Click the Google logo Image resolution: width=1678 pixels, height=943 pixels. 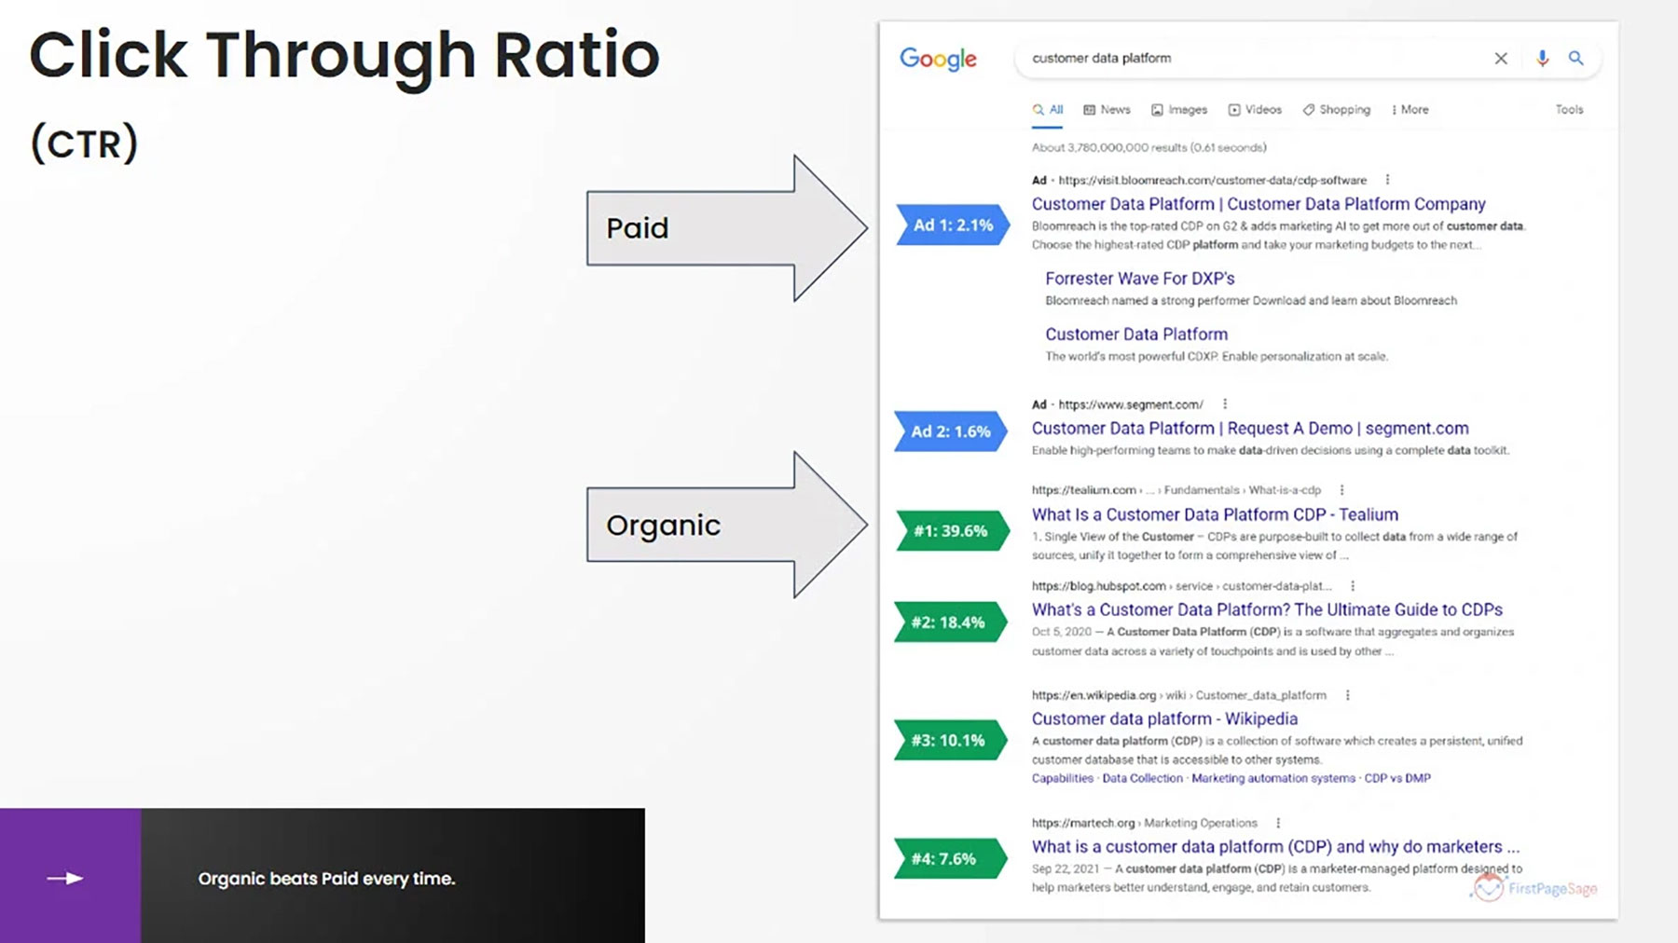click(938, 59)
